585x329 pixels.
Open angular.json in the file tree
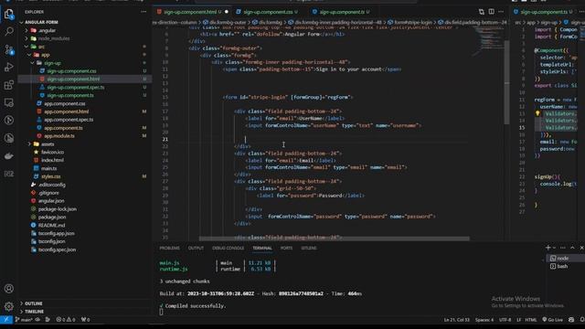pyautogui.click(x=51, y=201)
